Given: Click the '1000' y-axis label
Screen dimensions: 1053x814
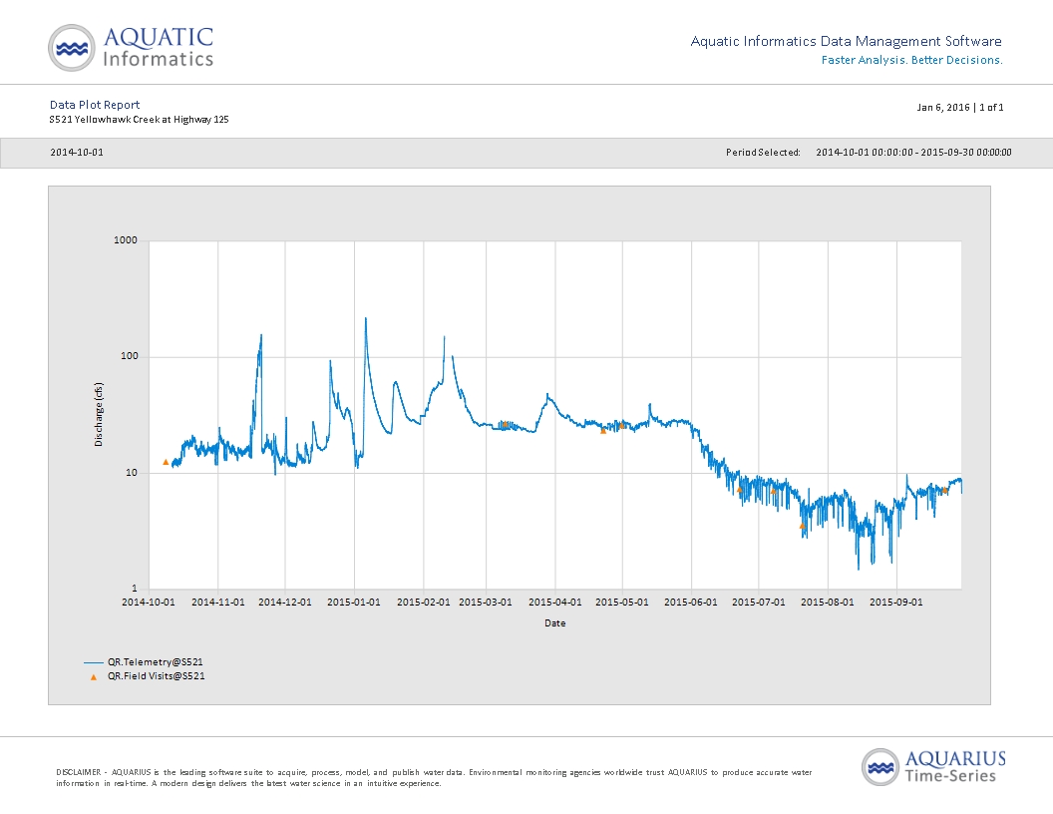Looking at the screenshot, I should [126, 240].
